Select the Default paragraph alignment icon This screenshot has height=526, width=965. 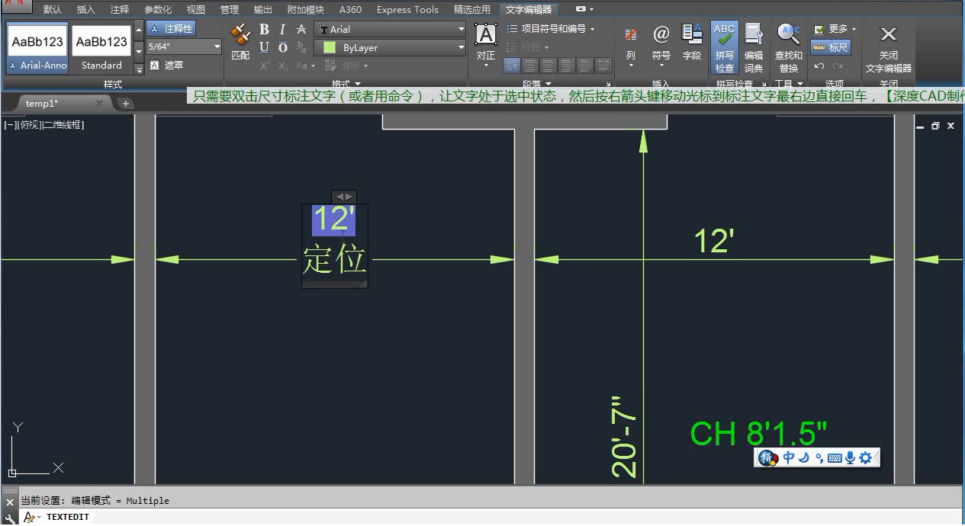click(x=511, y=66)
